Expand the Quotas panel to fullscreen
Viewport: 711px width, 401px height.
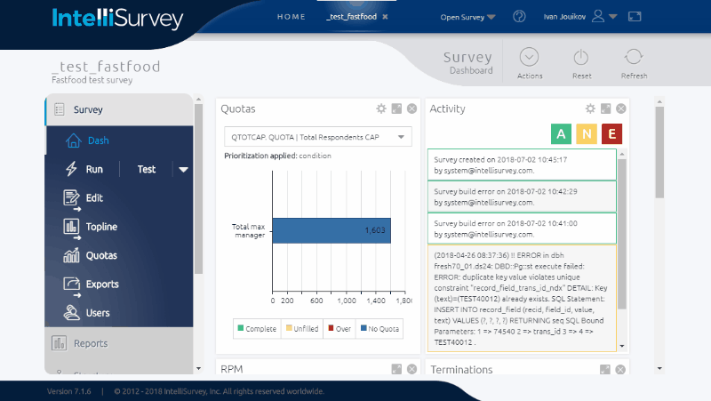point(396,108)
